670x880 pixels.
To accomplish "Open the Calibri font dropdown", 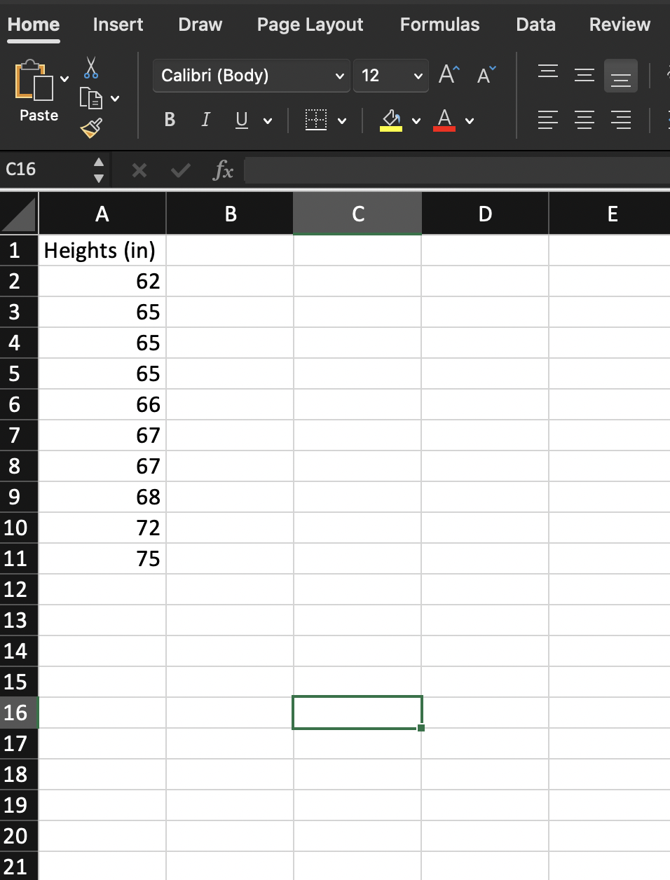I will point(339,75).
